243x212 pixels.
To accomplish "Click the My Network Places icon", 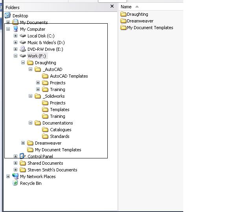I will [15, 176].
